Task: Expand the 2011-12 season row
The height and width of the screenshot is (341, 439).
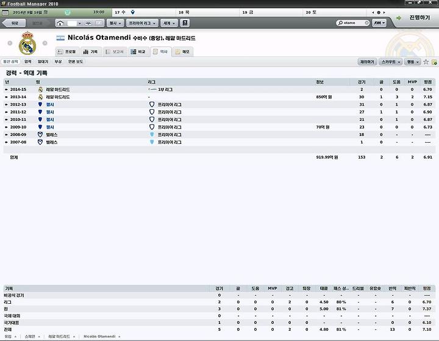Action: pyautogui.click(x=7, y=112)
